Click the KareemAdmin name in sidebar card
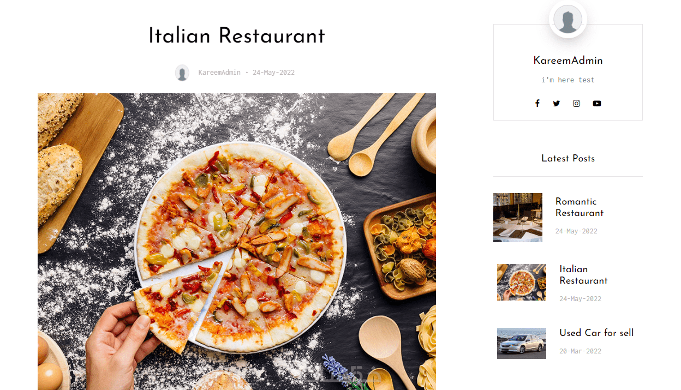The image size is (681, 390). [x=568, y=61]
